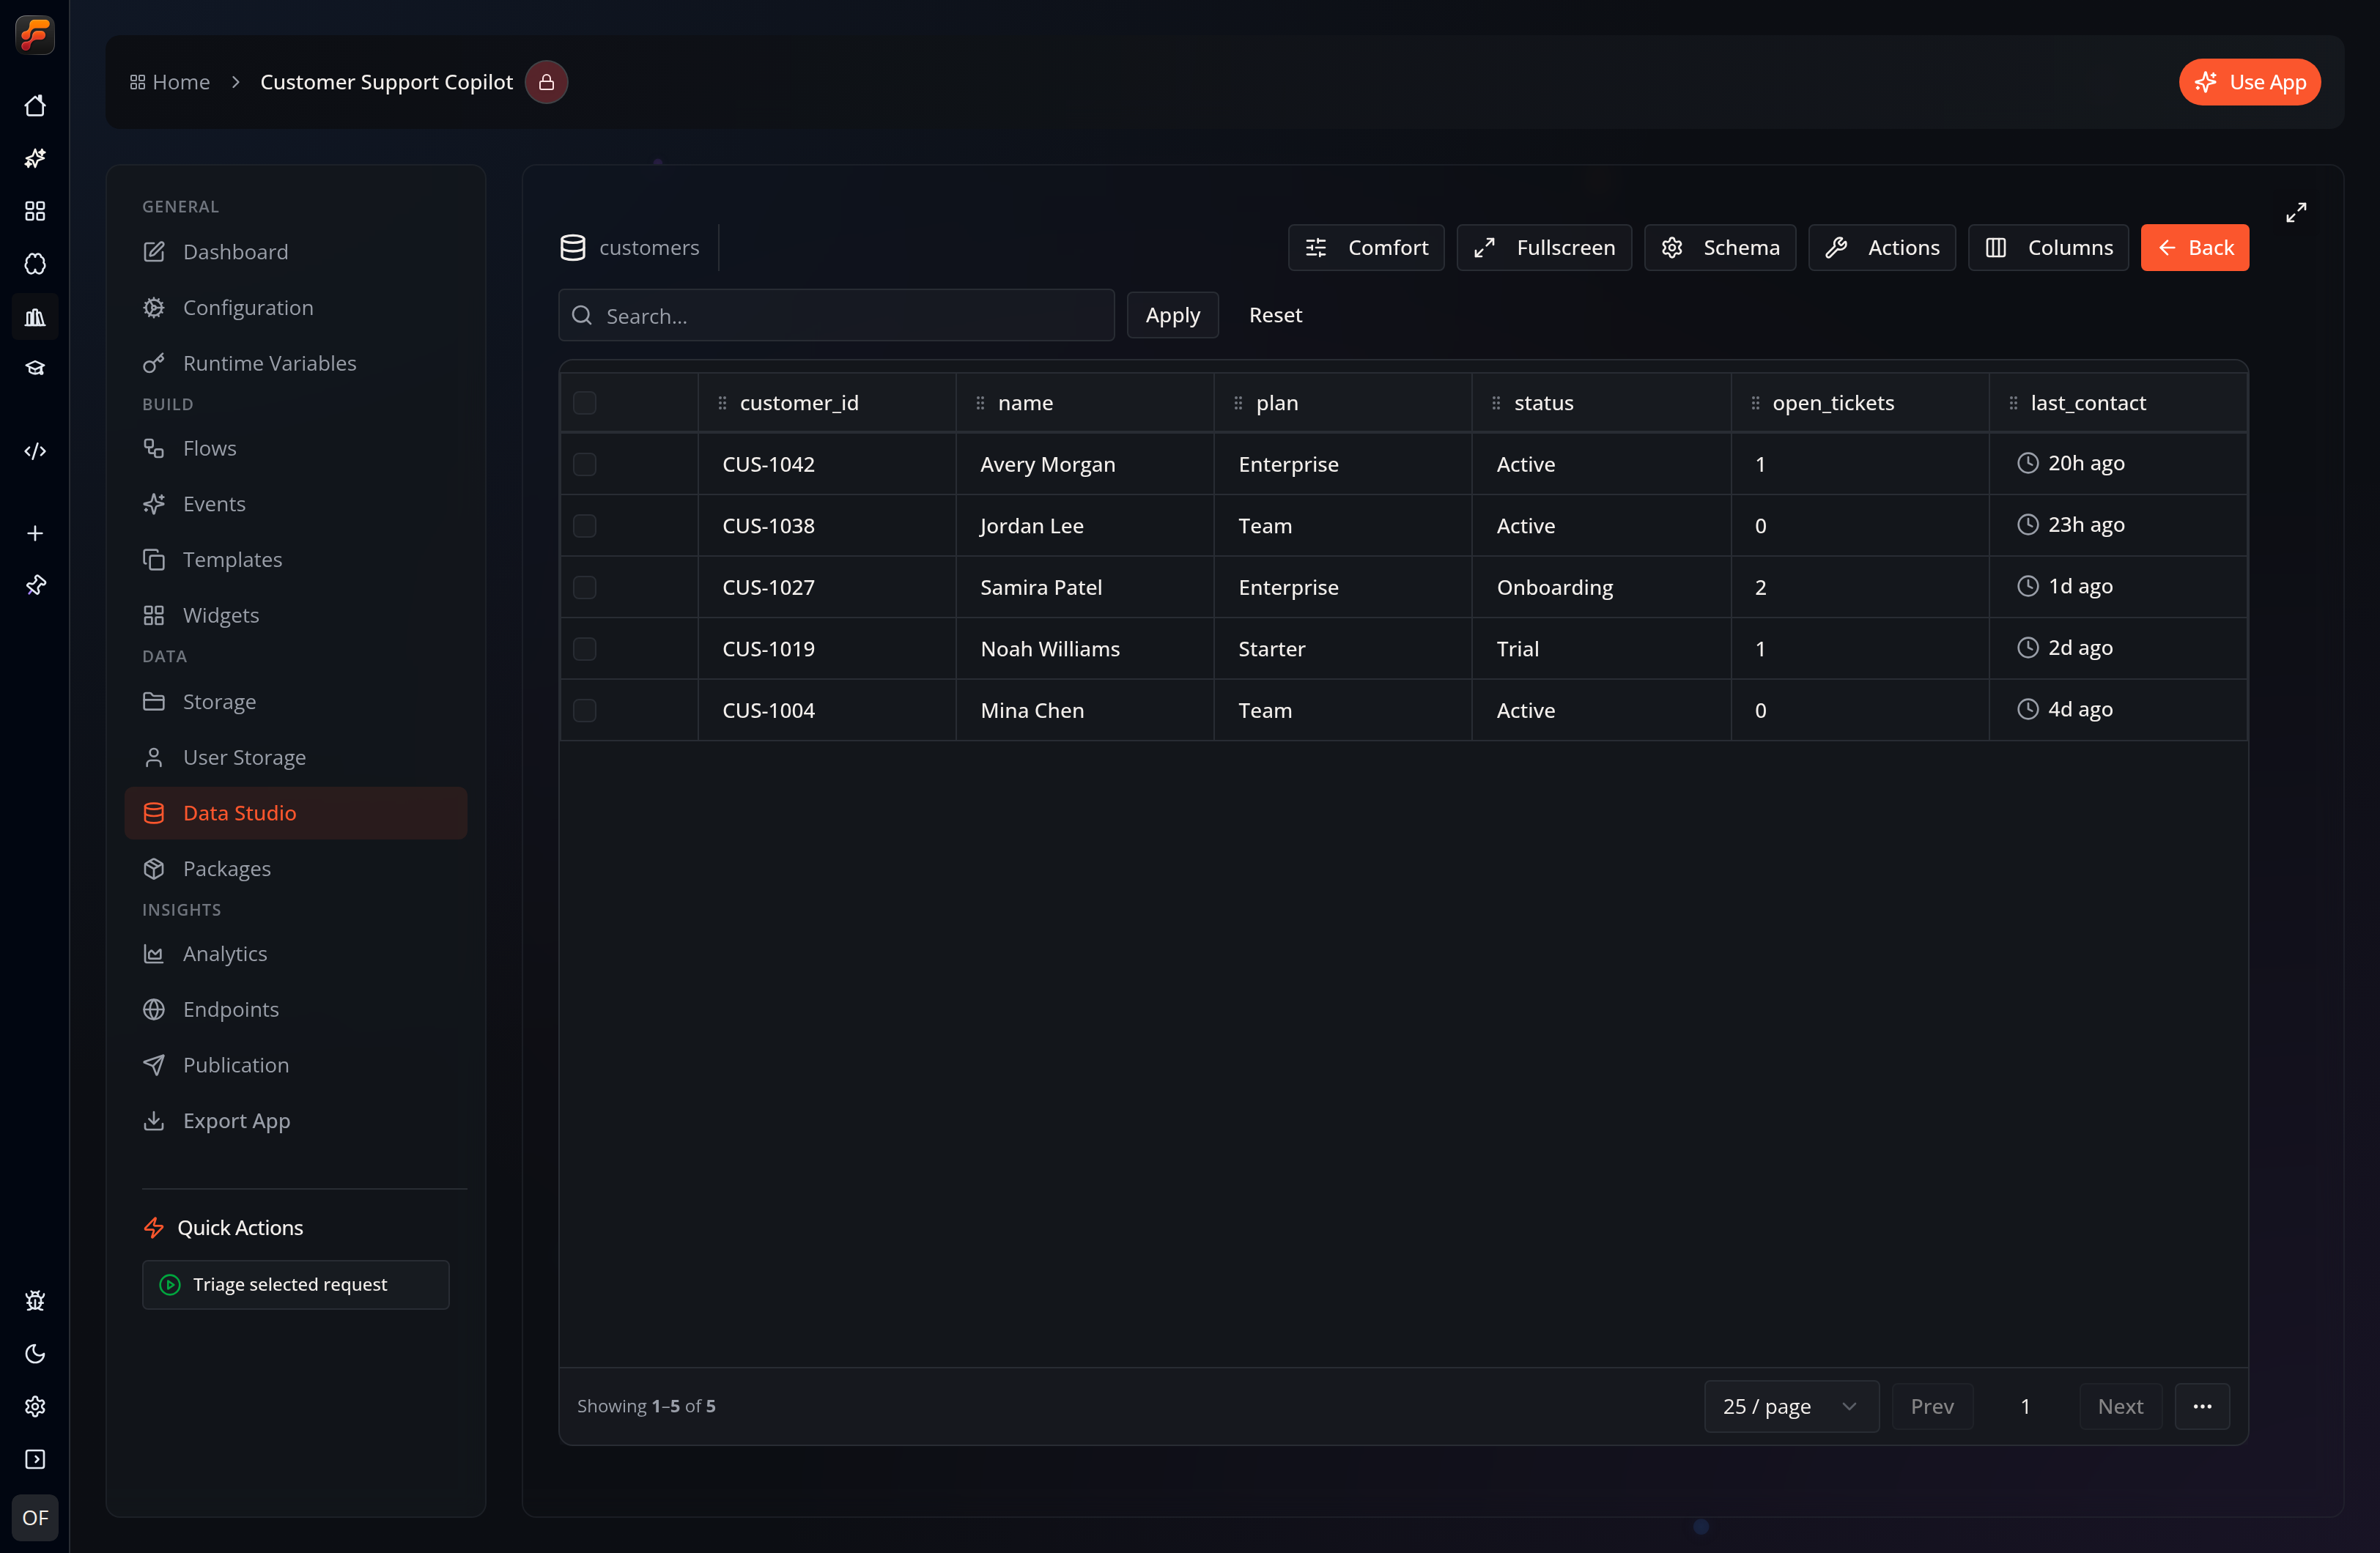The height and width of the screenshot is (1553, 2380).
Task: Select the CUS-1042 row checkbox
Action: (x=584, y=464)
